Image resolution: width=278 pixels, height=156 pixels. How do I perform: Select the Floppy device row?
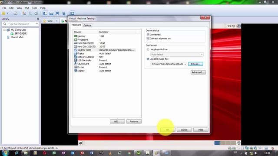pyautogui.click(x=105, y=53)
